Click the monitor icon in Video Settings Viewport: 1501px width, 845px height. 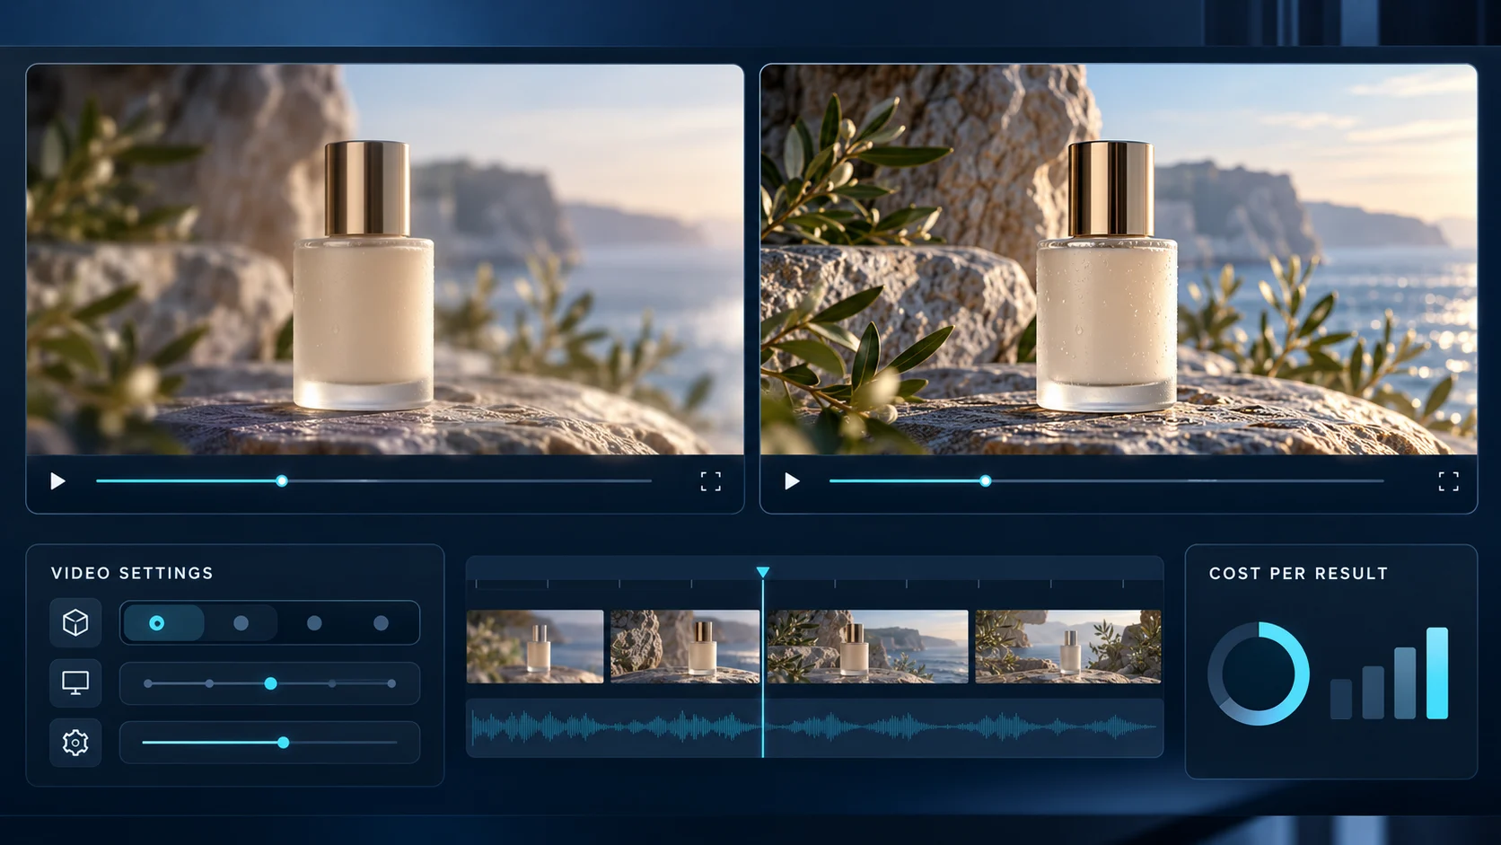pos(75,682)
